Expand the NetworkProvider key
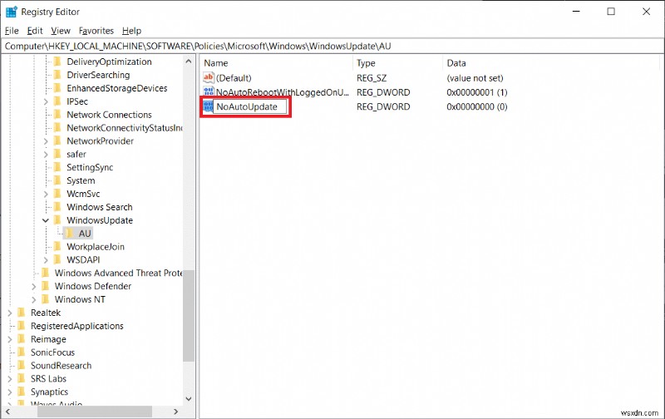Viewport: 665px width, 419px height. pos(46,141)
